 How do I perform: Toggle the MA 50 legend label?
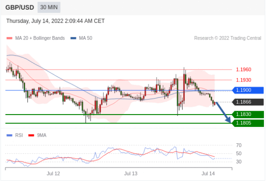tap(85, 38)
